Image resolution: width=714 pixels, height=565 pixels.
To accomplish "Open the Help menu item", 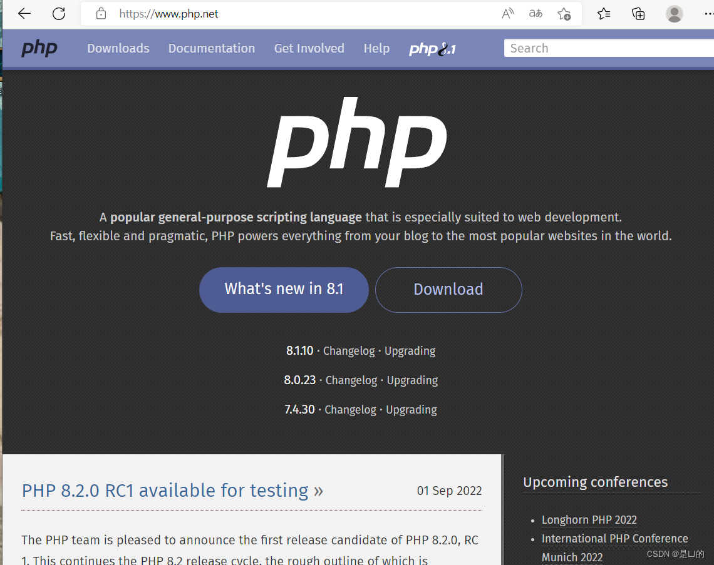I will pyautogui.click(x=376, y=48).
